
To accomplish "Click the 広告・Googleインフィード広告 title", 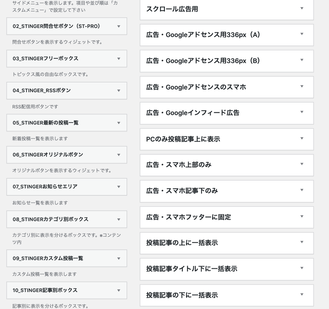I will [193, 113].
